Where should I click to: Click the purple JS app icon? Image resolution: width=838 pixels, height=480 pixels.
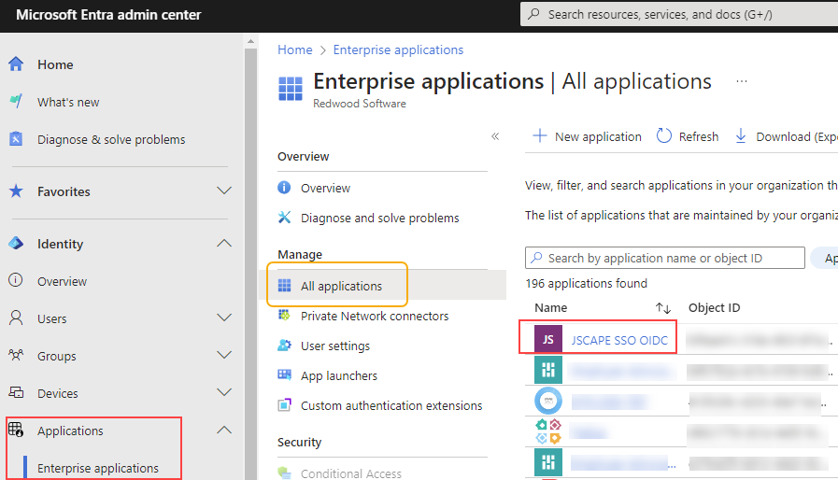point(548,339)
